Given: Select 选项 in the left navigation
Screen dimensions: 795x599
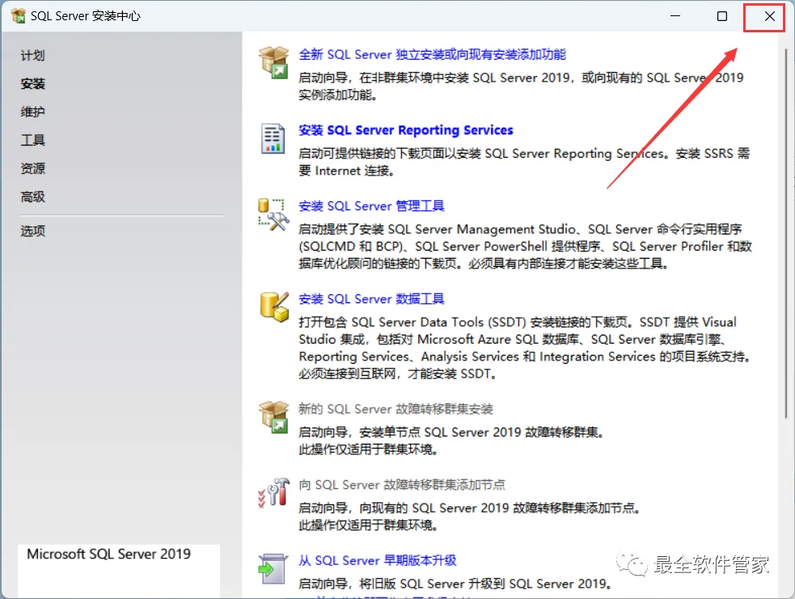Looking at the screenshot, I should click(33, 231).
